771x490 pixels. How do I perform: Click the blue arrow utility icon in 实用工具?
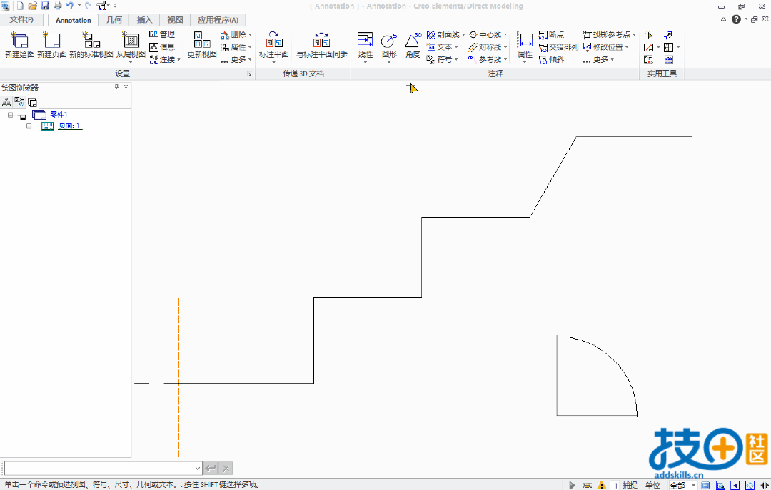(x=668, y=35)
